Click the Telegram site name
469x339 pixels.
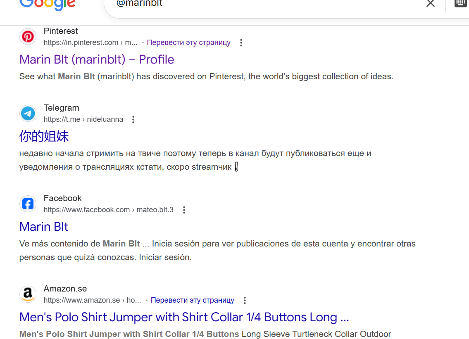pyautogui.click(x=61, y=108)
